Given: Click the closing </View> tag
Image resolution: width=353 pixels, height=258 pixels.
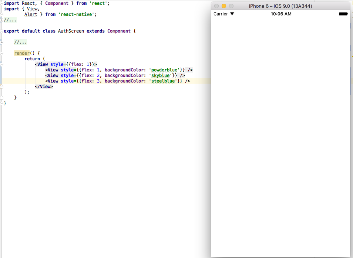Looking at the screenshot, I should (44, 87).
